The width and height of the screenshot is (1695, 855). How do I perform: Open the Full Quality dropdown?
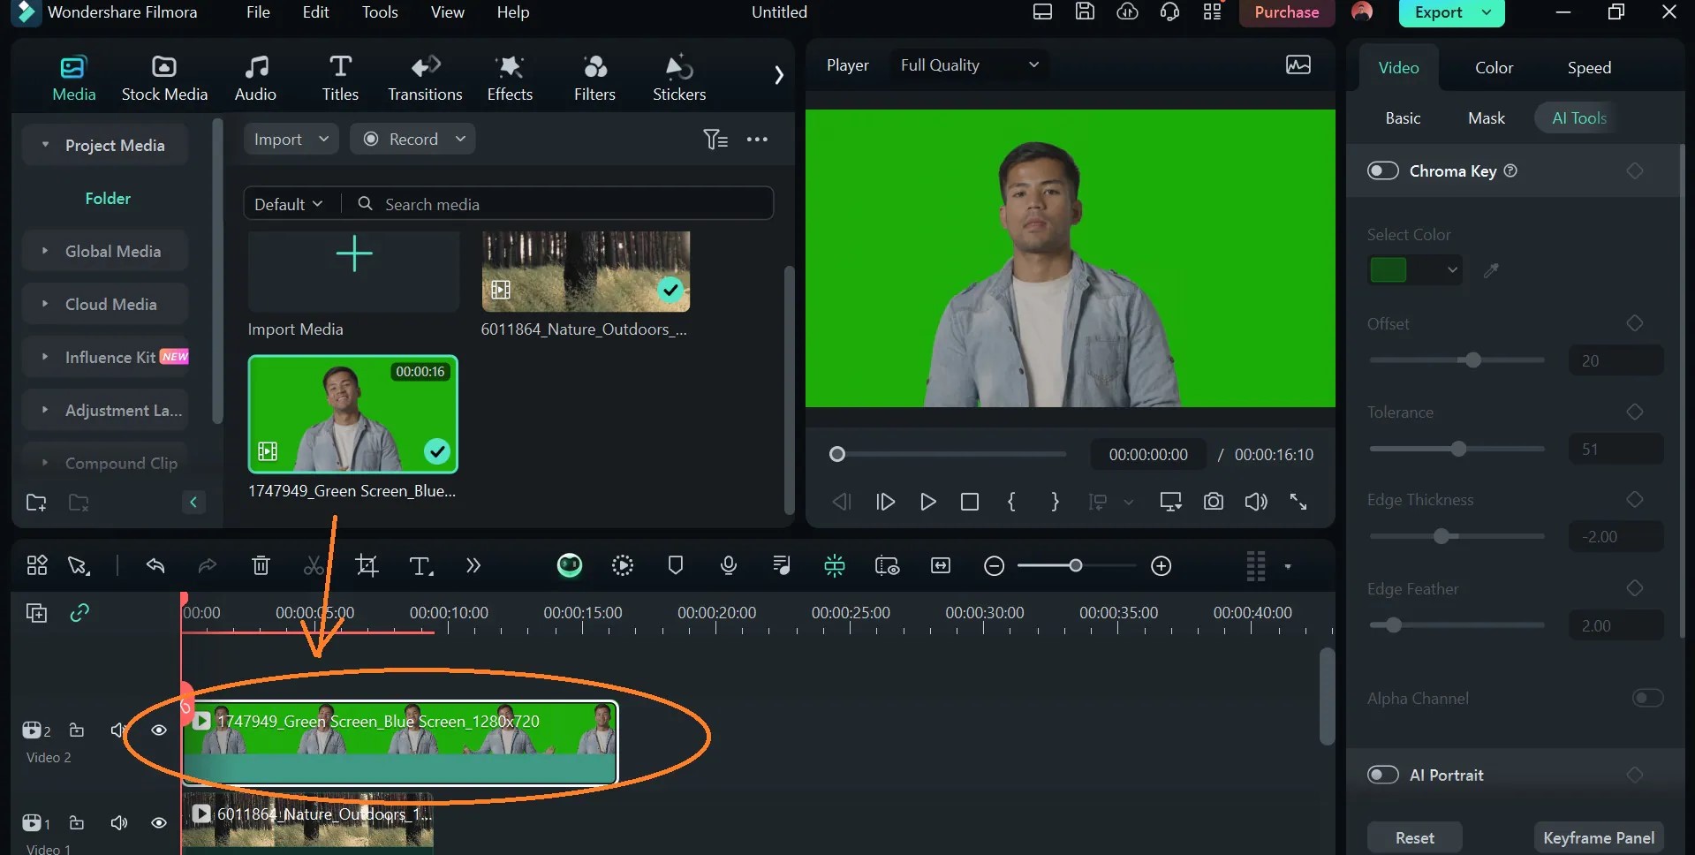click(969, 65)
